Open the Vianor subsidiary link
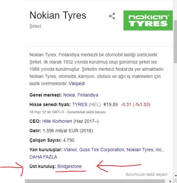The image size is (177, 183). point(70,150)
